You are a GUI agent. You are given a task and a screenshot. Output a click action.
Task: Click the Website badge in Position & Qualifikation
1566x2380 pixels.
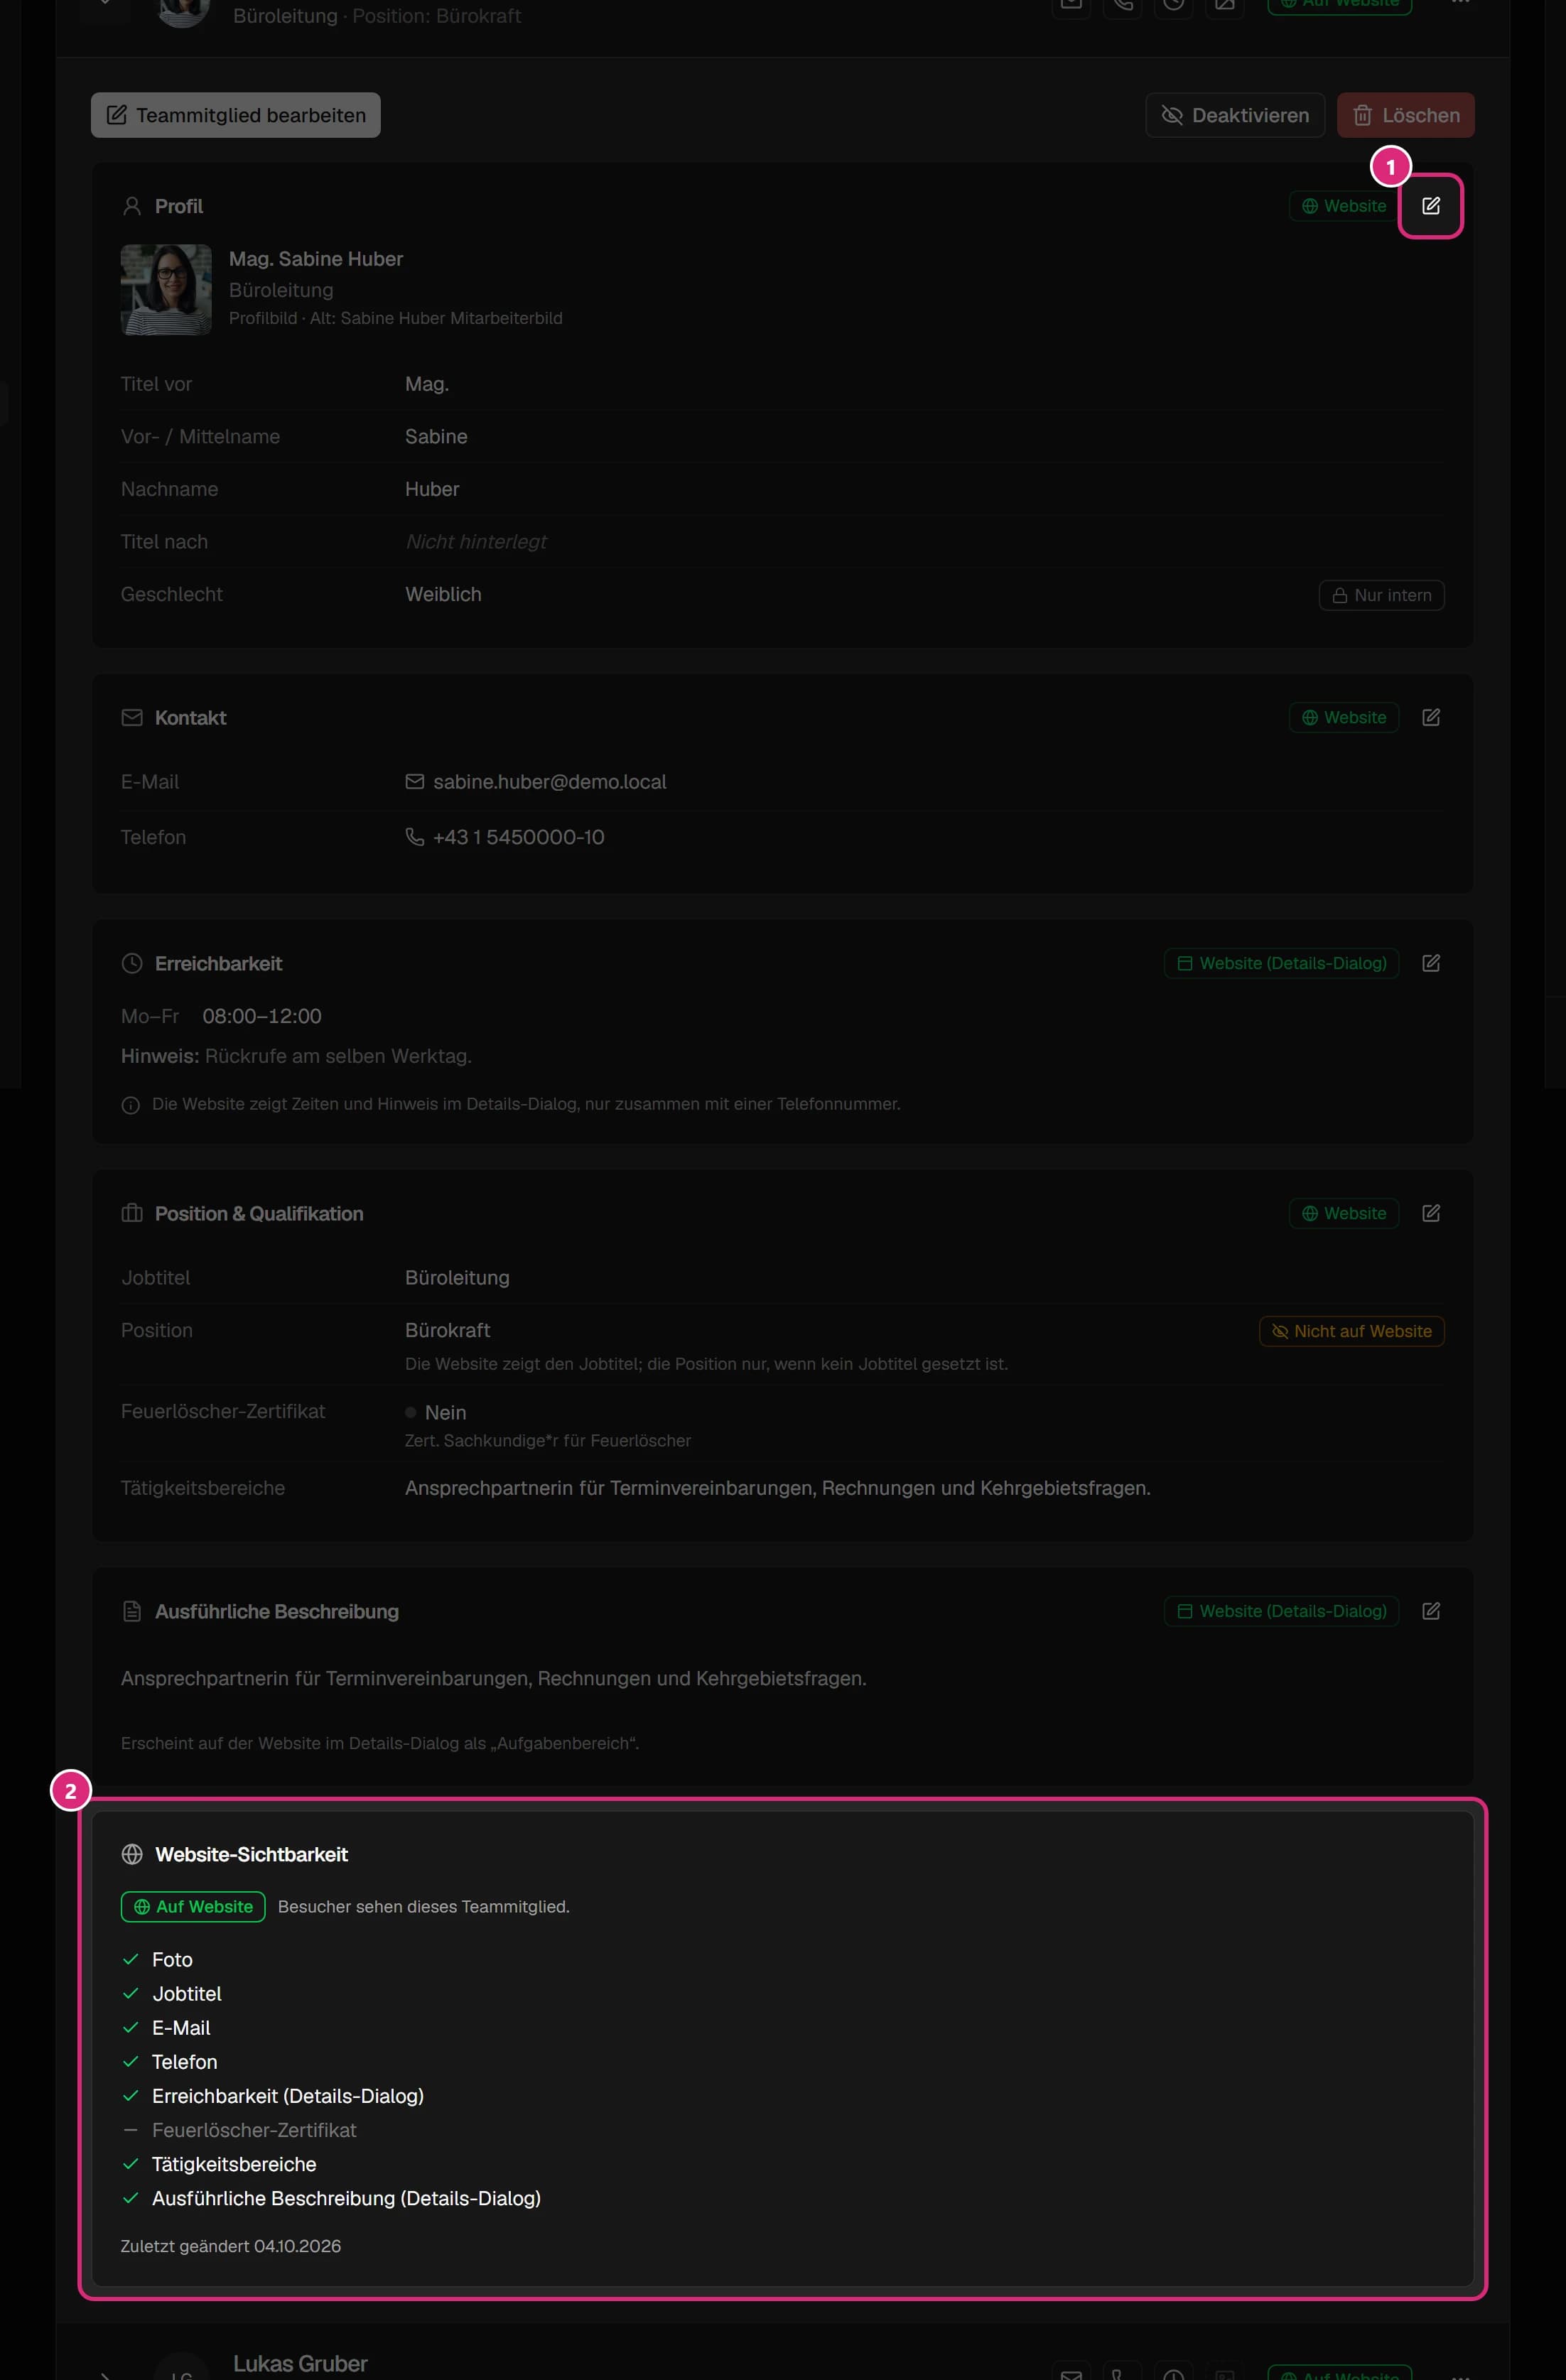click(x=1343, y=1213)
